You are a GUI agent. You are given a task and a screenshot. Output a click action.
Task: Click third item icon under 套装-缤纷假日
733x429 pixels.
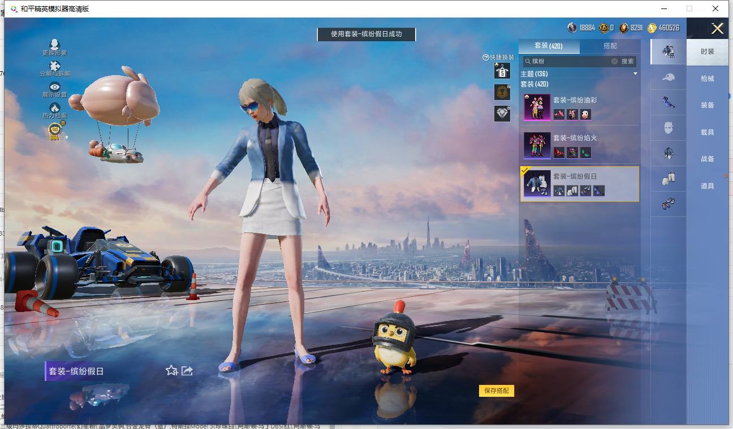(x=585, y=190)
